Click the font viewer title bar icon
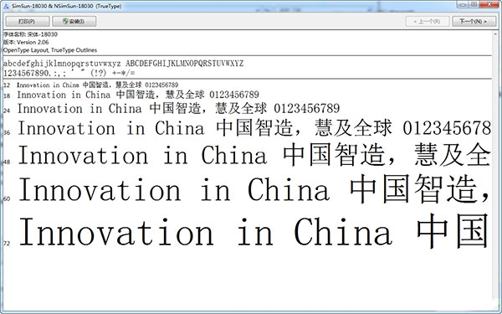Screen dimensions: 502x314 (6, 6)
